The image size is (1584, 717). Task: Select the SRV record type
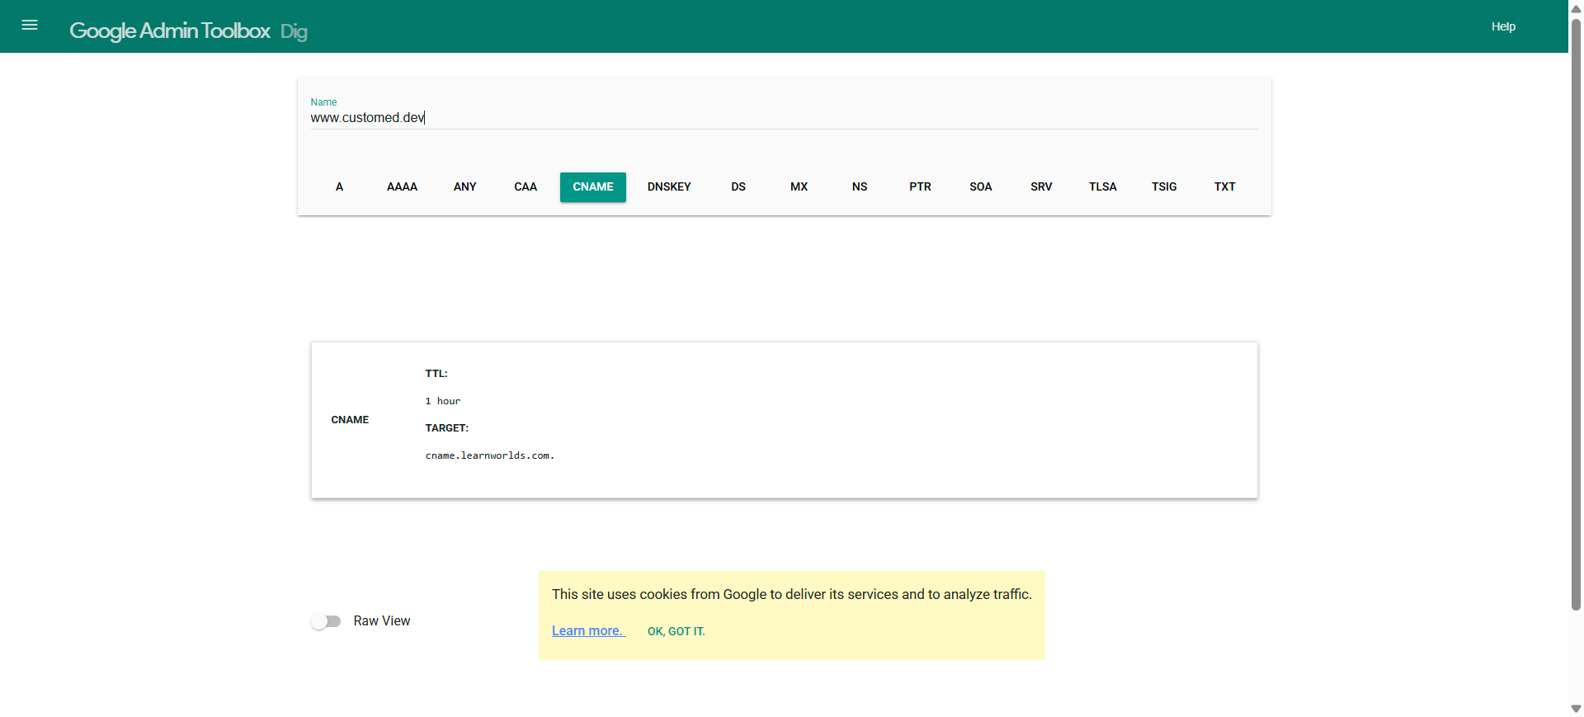tap(1041, 187)
